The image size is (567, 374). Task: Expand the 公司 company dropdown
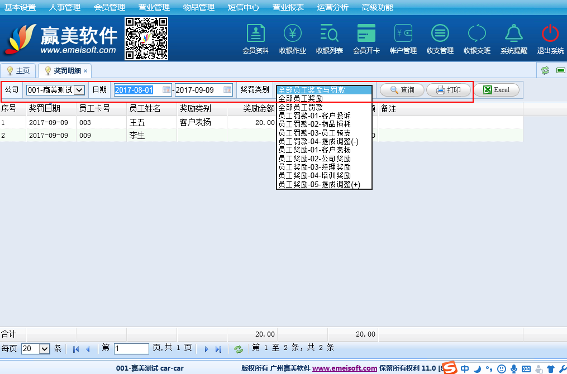pyautogui.click(x=79, y=90)
